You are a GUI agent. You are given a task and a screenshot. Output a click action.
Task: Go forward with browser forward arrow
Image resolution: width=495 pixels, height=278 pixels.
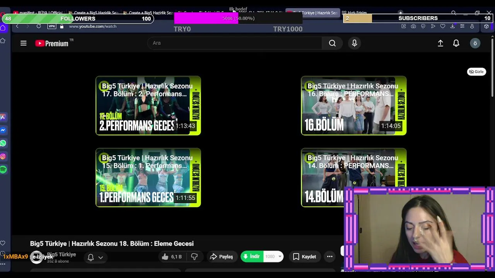point(28,26)
